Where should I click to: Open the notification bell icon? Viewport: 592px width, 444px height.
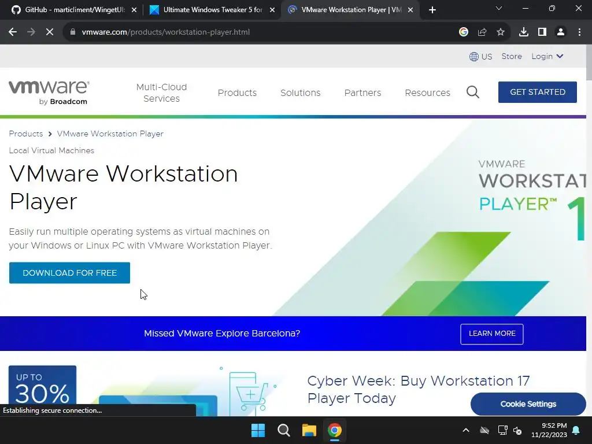pyautogui.click(x=576, y=430)
